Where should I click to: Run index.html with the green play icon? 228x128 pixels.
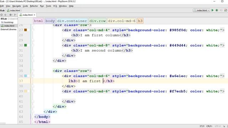[x=213, y=10]
